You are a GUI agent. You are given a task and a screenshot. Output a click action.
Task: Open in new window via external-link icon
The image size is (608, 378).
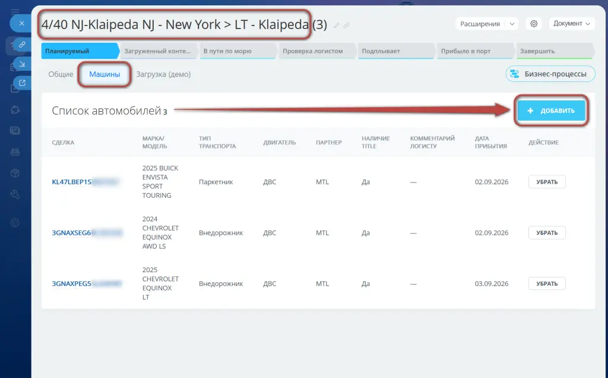[22, 83]
